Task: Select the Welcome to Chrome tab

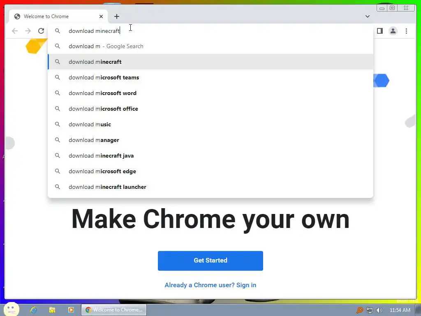Action: [58, 16]
